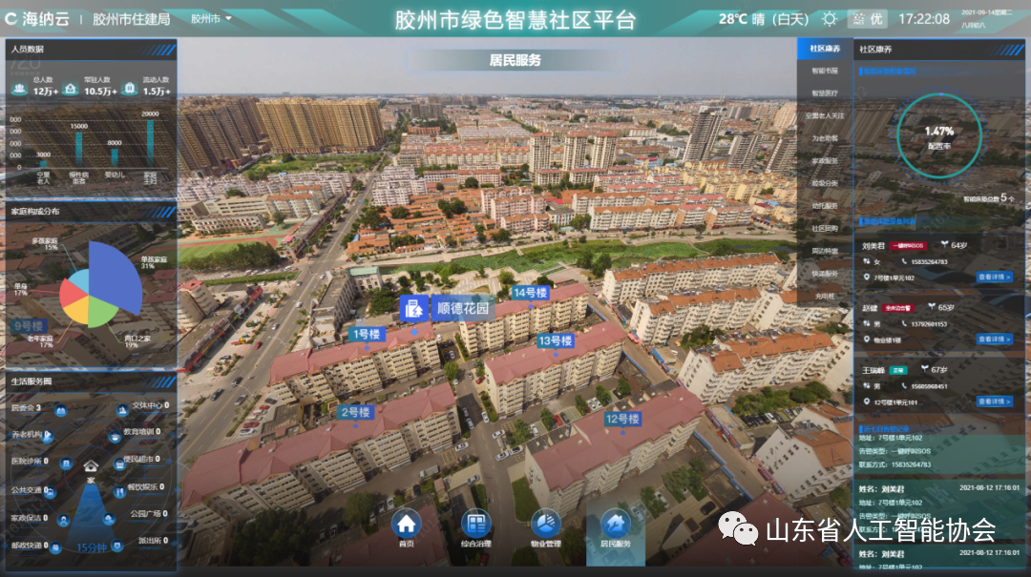Viewport: 1031px width, 577px height.
Task: Open the 首页 home icon
Action: pyautogui.click(x=407, y=524)
